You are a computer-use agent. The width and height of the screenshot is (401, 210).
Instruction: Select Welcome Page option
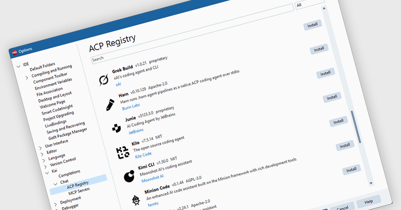52,104
